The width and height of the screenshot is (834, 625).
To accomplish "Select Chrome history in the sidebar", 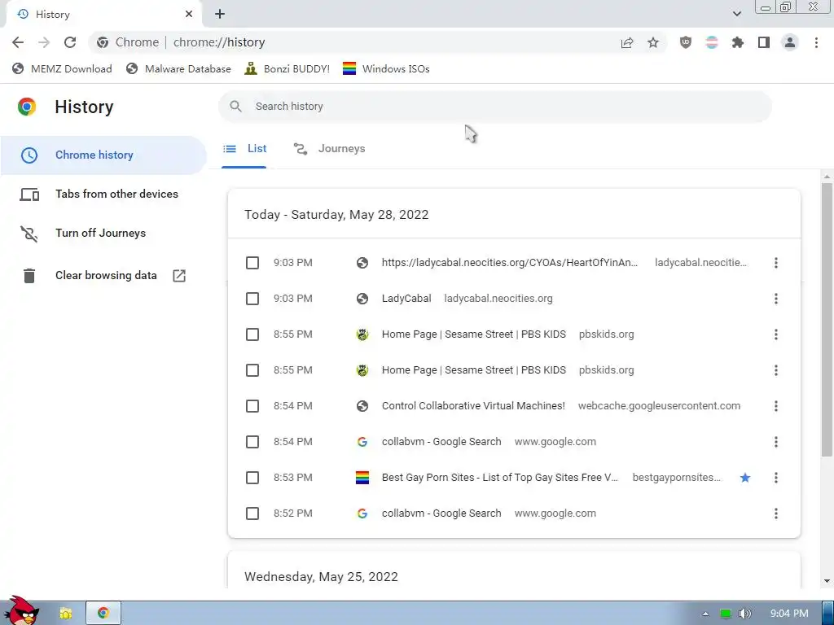I will [103, 155].
